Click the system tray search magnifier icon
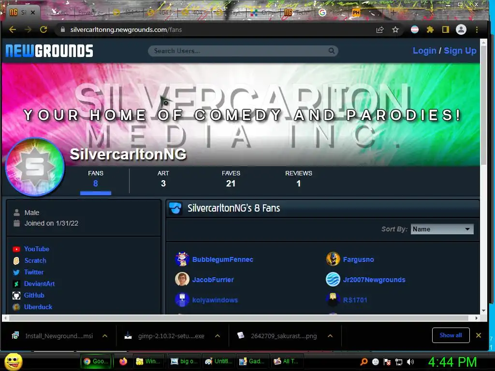This screenshot has width=495, height=371. 364,362
